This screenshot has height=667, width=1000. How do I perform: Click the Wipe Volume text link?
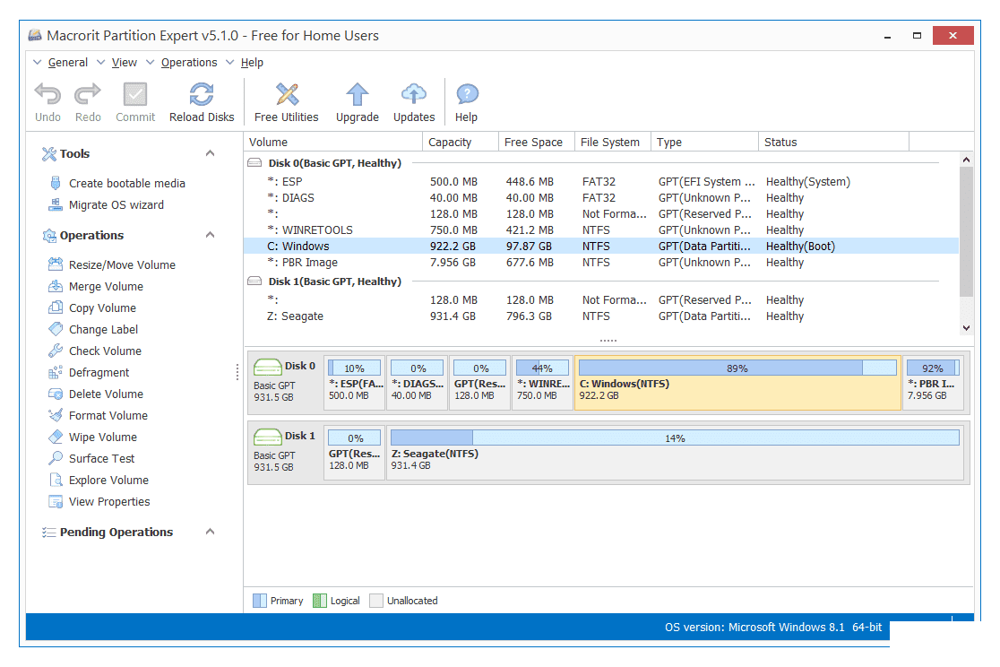pyautogui.click(x=103, y=437)
